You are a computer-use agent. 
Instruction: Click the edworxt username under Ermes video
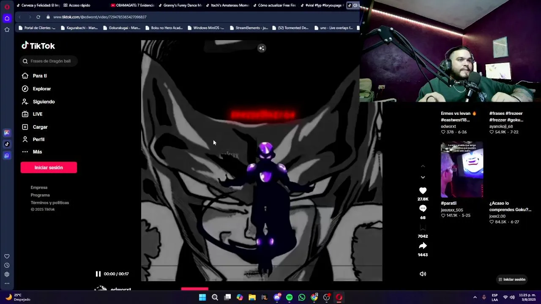click(x=448, y=126)
